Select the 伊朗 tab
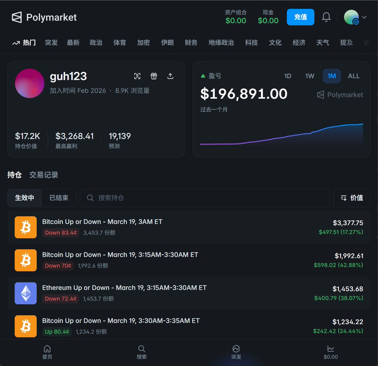The width and height of the screenshot is (378, 366). (167, 42)
